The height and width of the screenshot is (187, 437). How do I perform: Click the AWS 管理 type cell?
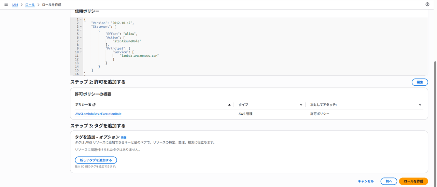[x=245, y=114]
